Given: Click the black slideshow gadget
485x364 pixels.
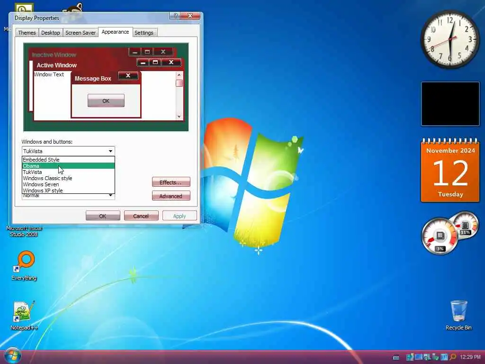Looking at the screenshot, I should point(450,104).
